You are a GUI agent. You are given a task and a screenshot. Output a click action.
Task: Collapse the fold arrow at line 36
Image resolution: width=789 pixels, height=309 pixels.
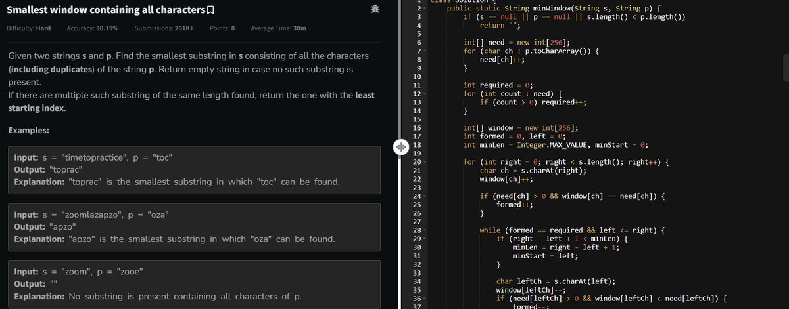click(x=425, y=299)
